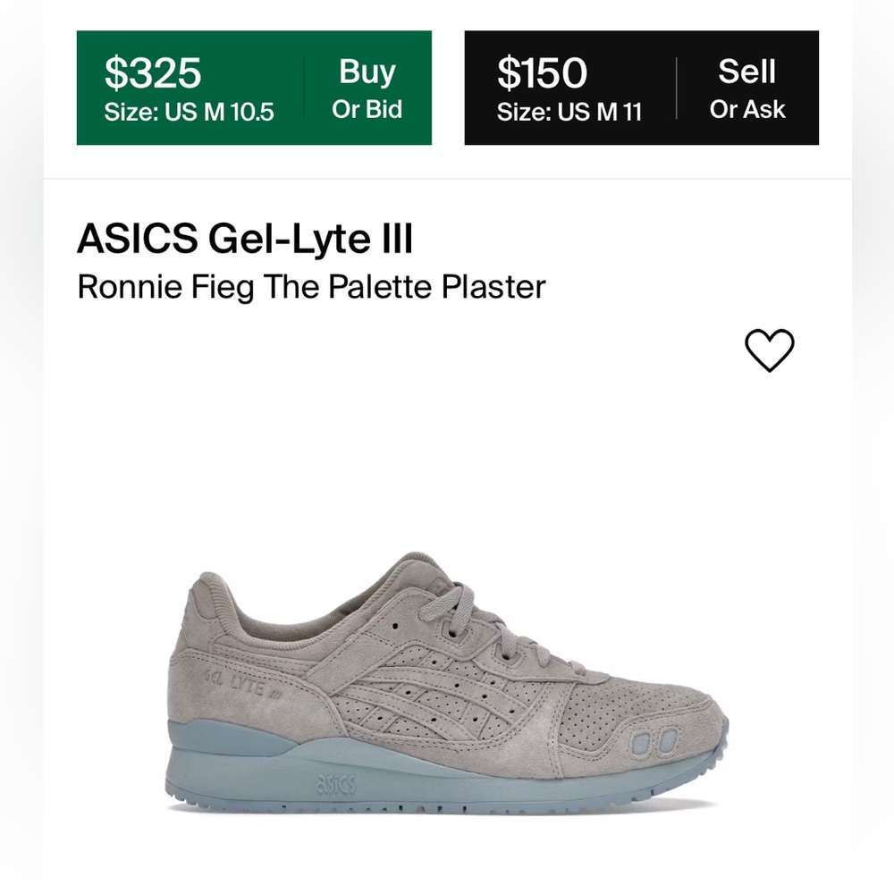Select the Sell panel on the right
Viewport: 894px width, 894px height.
coord(639,88)
